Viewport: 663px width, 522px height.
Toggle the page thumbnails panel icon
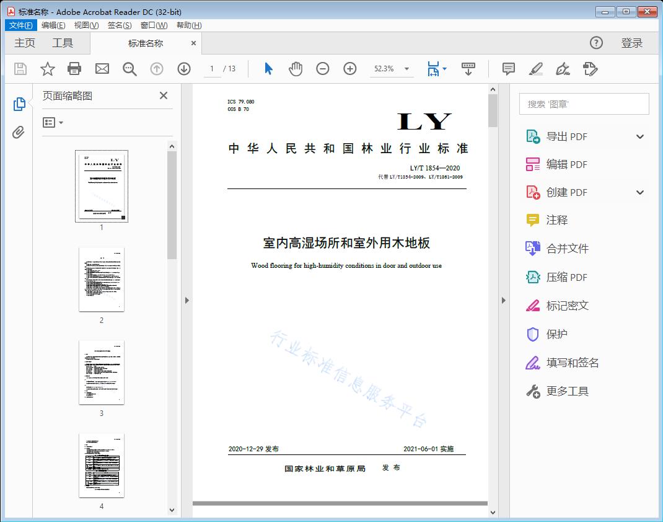(x=19, y=104)
